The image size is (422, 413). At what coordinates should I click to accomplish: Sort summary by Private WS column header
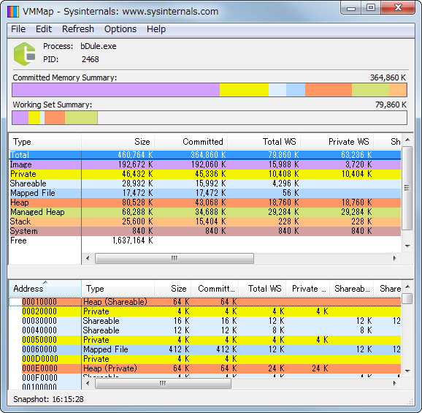337,142
